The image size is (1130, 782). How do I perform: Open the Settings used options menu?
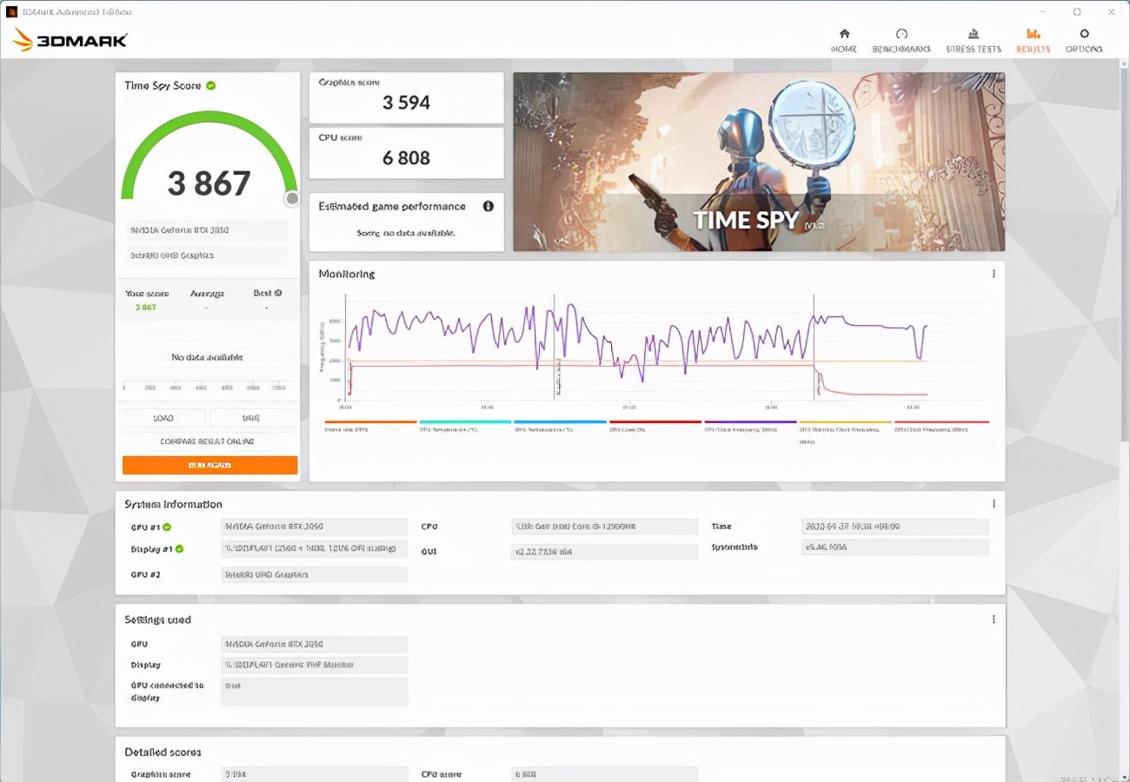click(994, 619)
